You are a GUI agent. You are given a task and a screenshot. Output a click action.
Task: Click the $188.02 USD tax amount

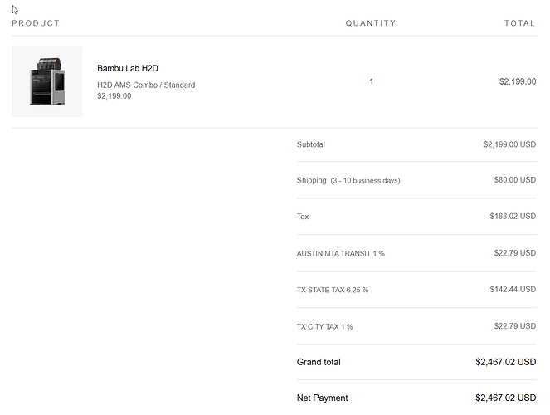[x=513, y=216]
